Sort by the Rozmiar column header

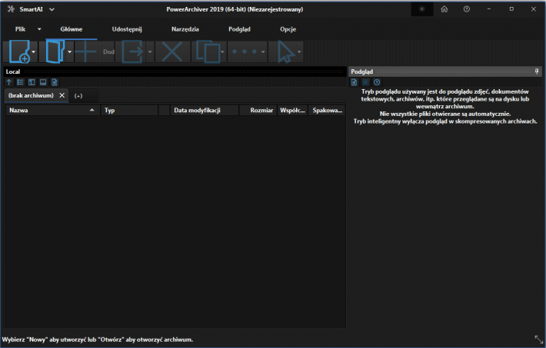[258, 111]
